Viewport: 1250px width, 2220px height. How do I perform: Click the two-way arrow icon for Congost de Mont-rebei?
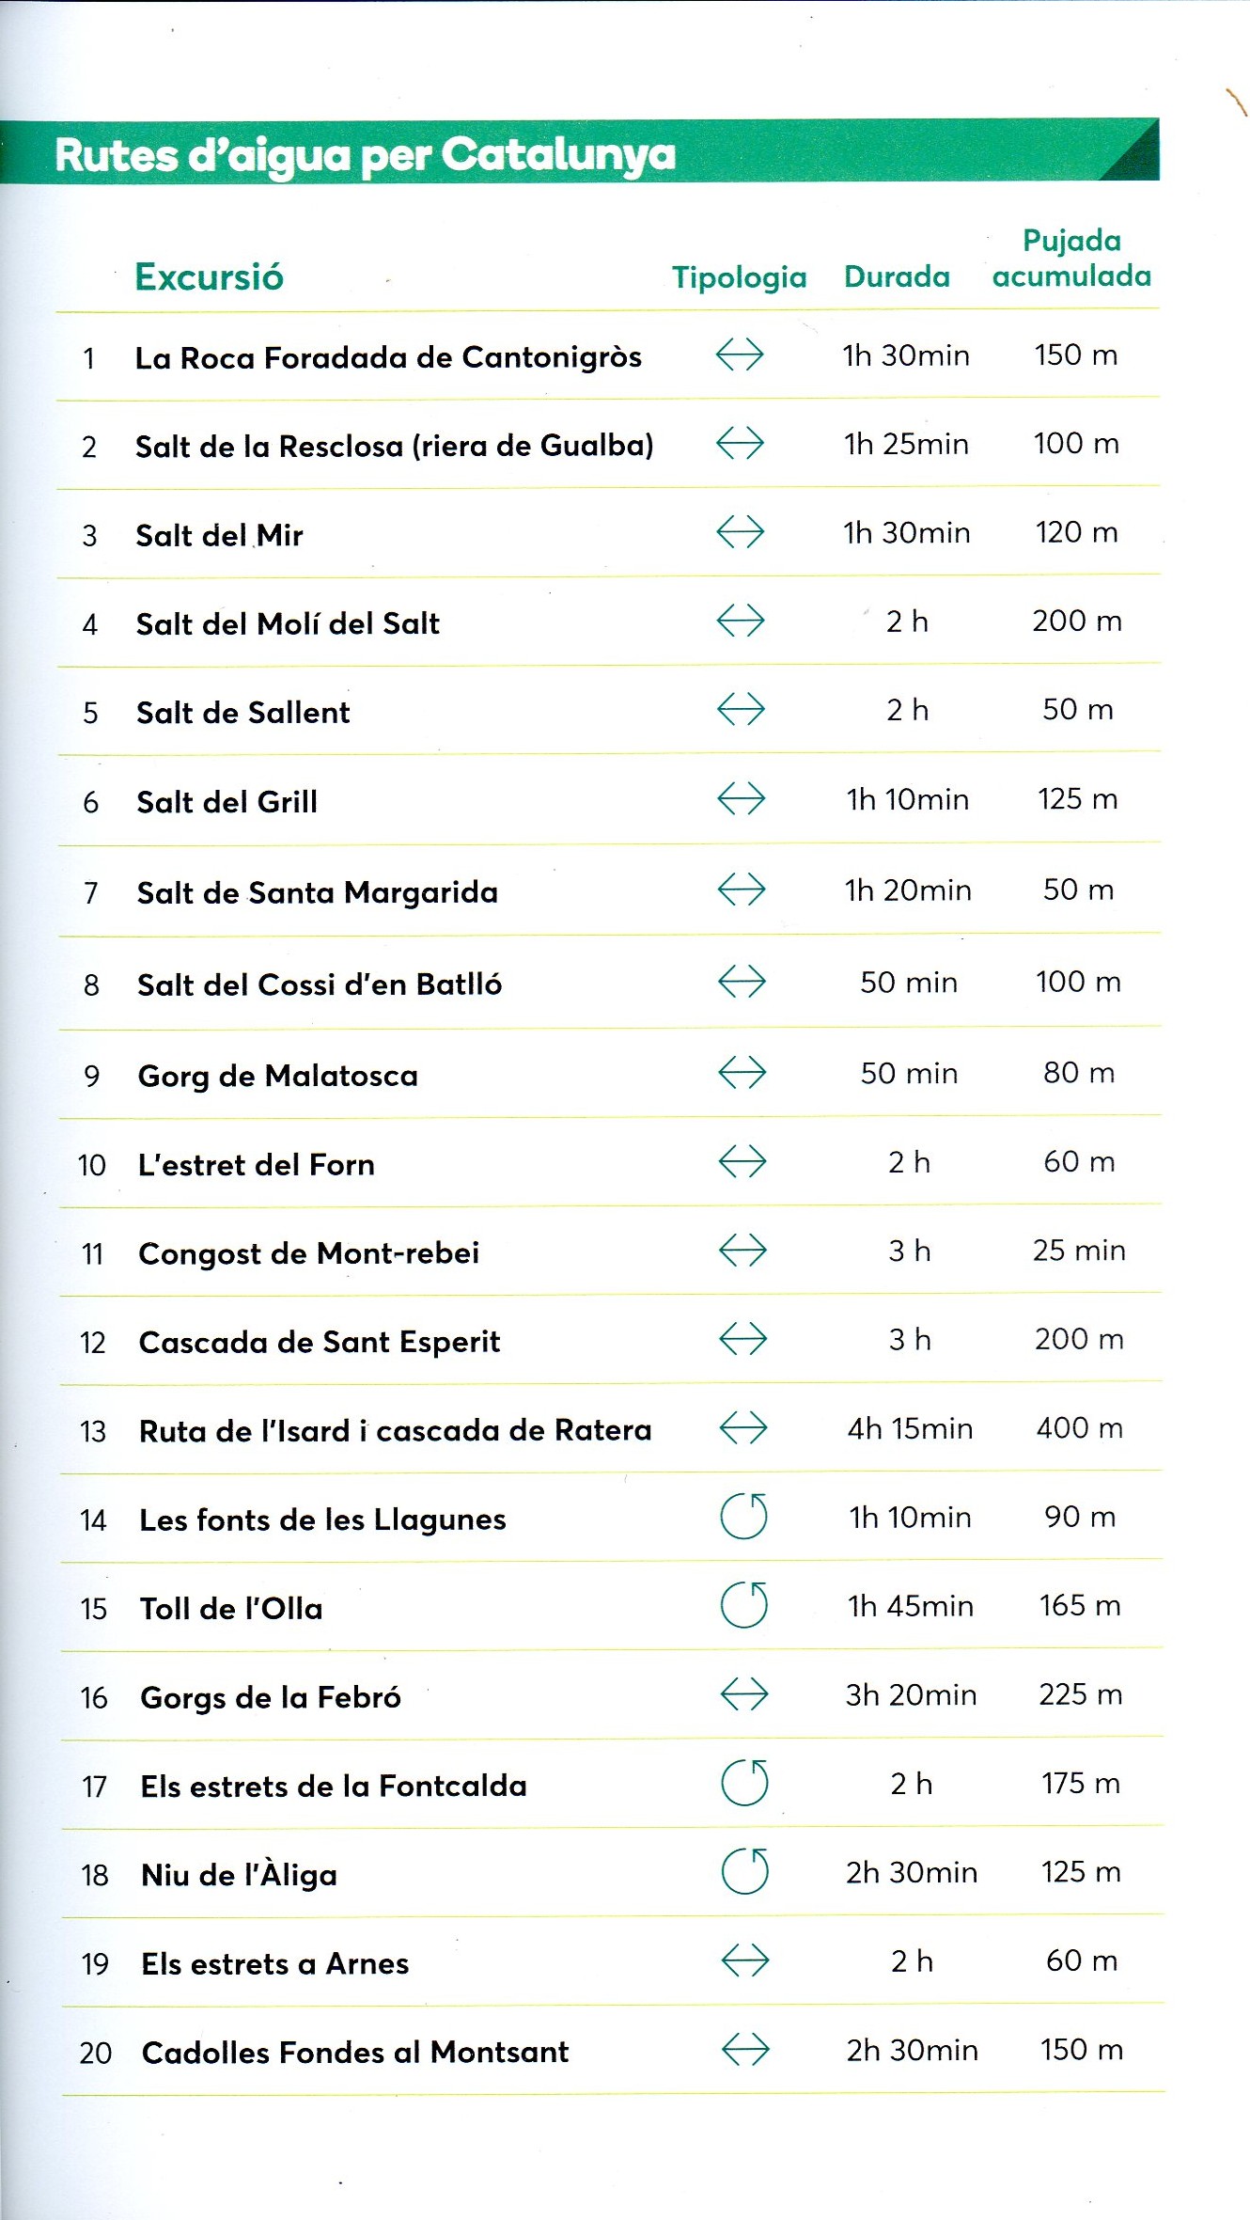(742, 1251)
